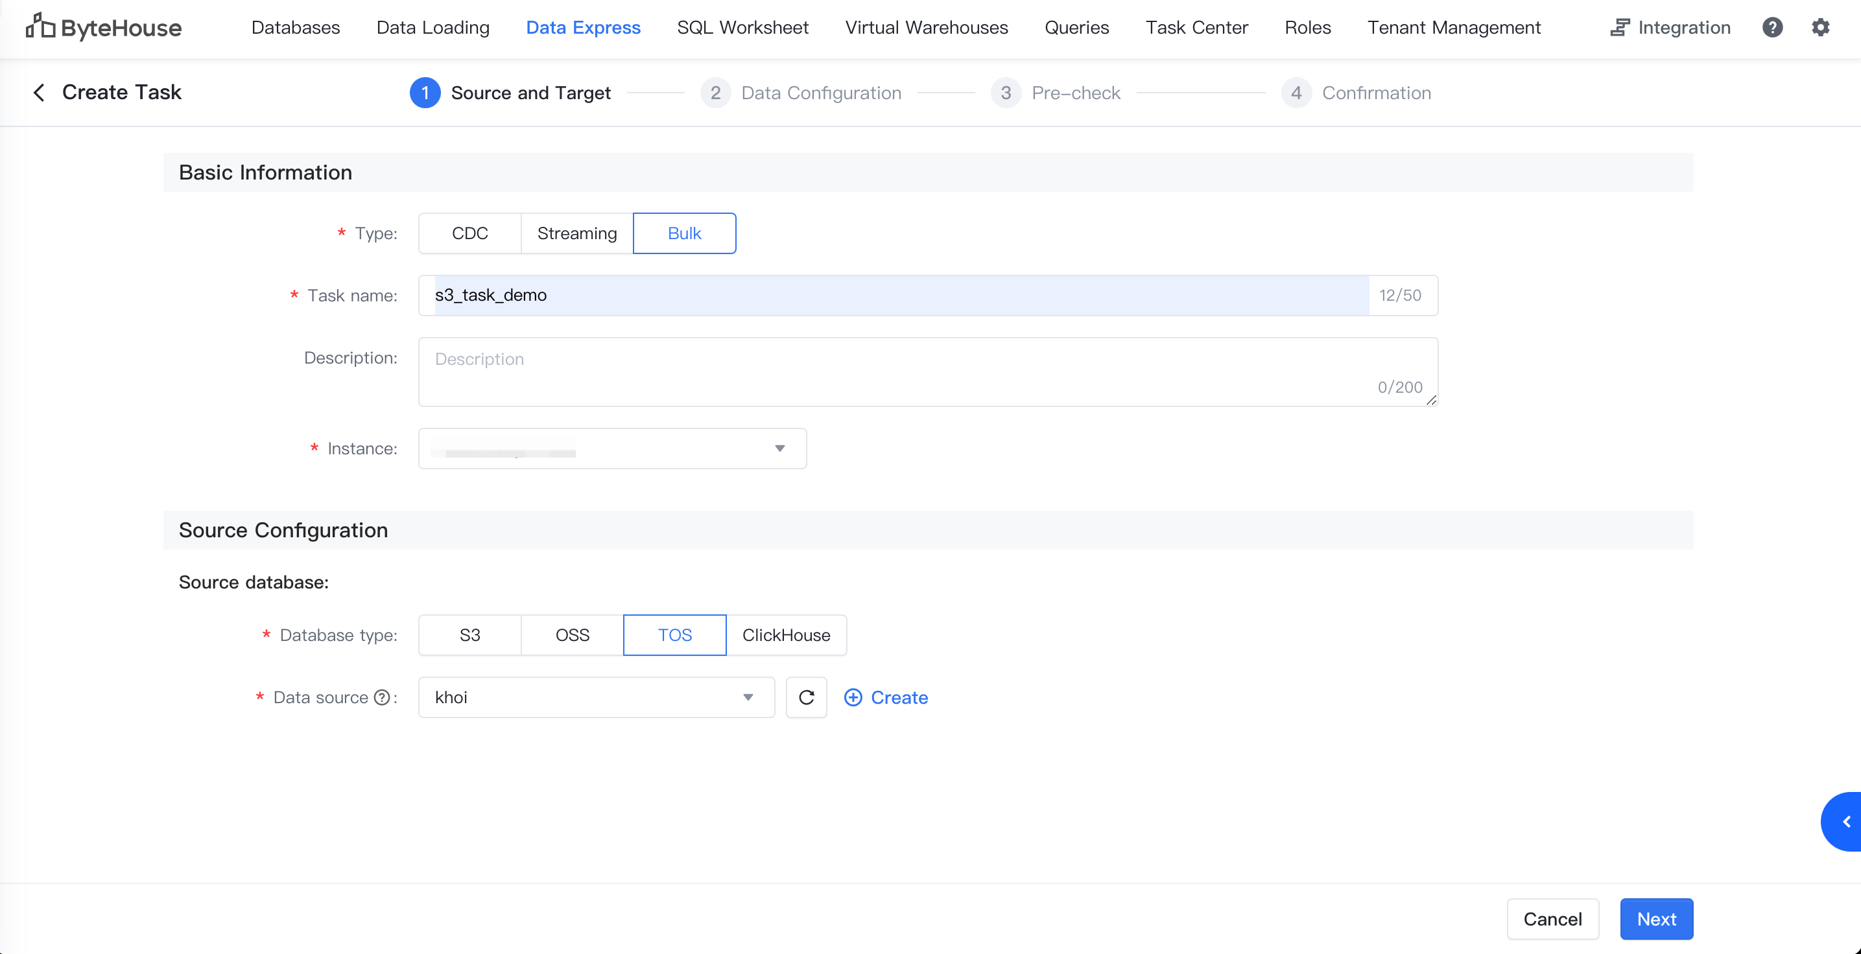Open the Queries menu

pos(1076,27)
